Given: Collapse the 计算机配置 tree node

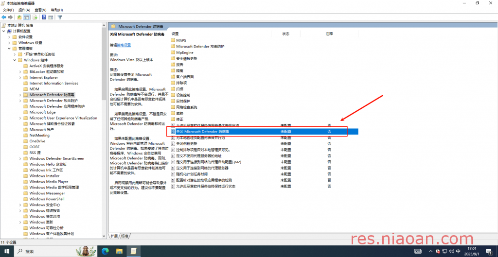Looking at the screenshot, I should [x=3, y=31].
